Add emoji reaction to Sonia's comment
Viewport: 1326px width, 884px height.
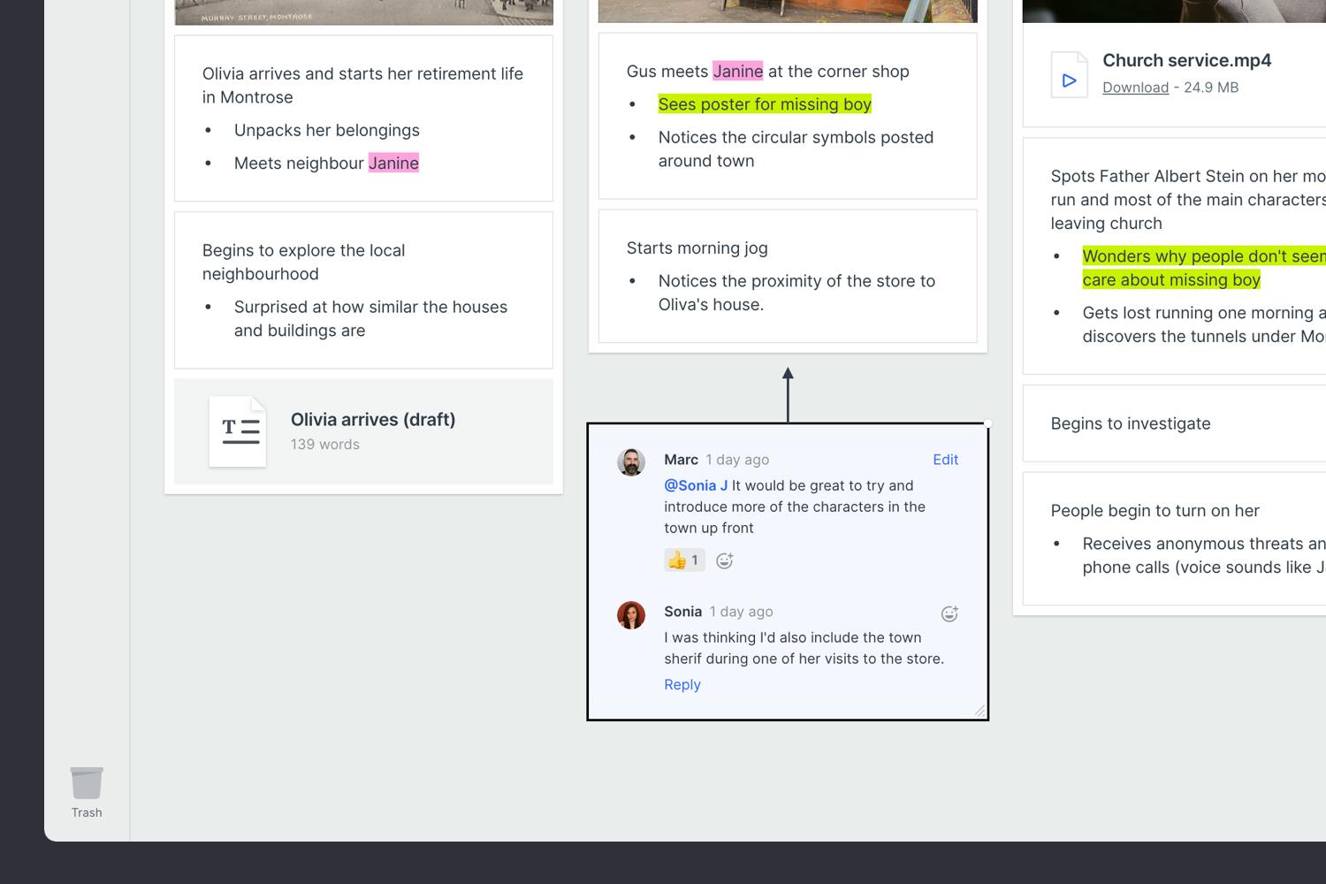click(949, 613)
